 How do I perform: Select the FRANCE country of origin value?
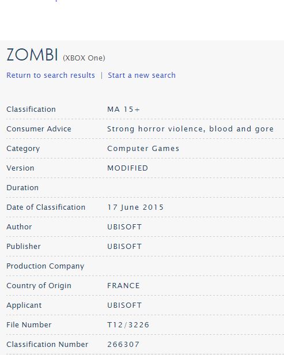pos(123,285)
